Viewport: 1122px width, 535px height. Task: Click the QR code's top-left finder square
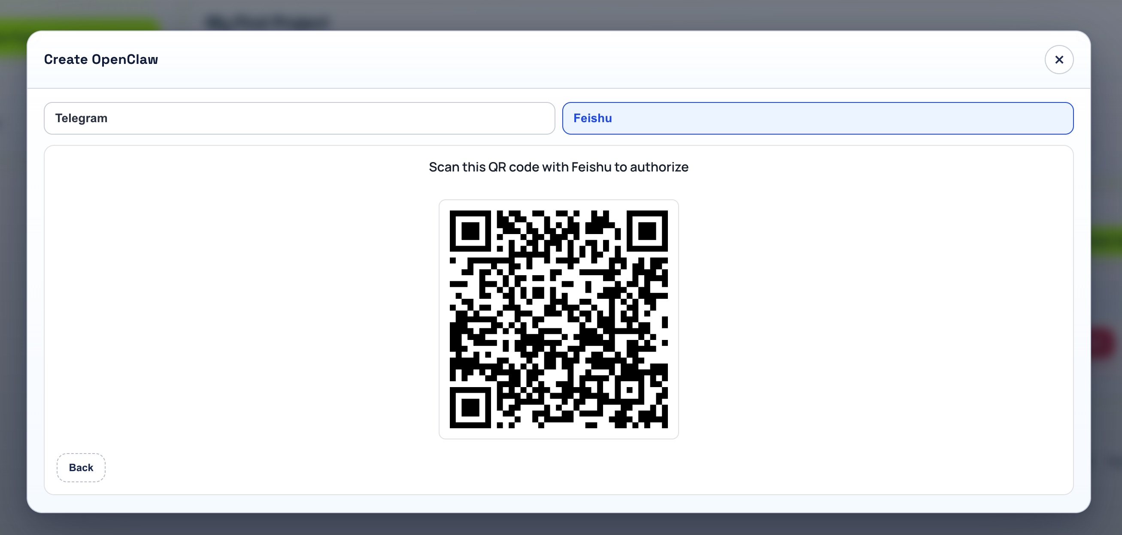tap(470, 231)
